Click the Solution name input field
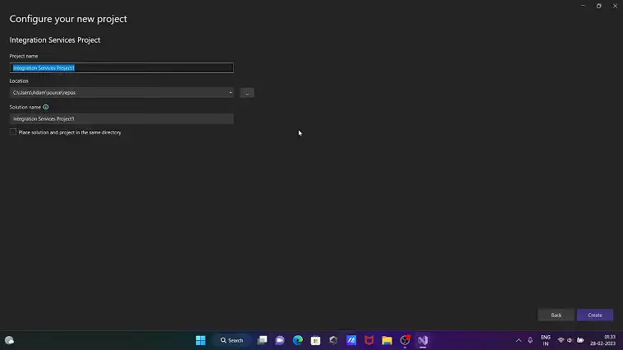This screenshot has height=350, width=623. pos(121,118)
